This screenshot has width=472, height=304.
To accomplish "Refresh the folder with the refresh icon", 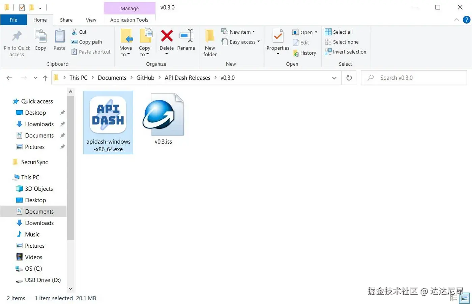I will point(349,78).
